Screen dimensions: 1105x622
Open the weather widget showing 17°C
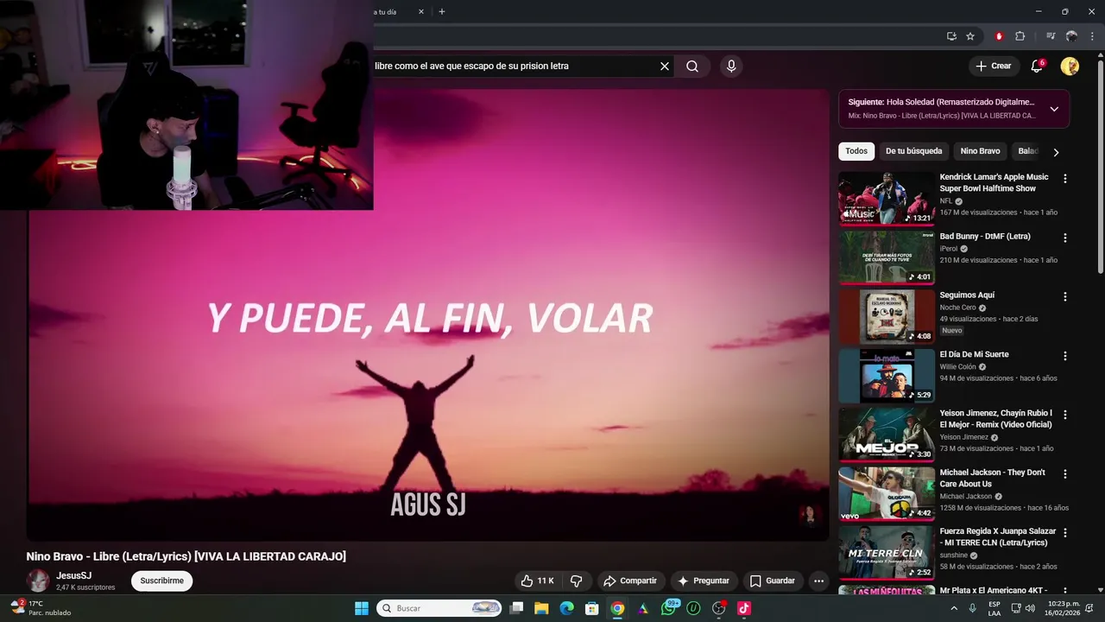pos(40,608)
